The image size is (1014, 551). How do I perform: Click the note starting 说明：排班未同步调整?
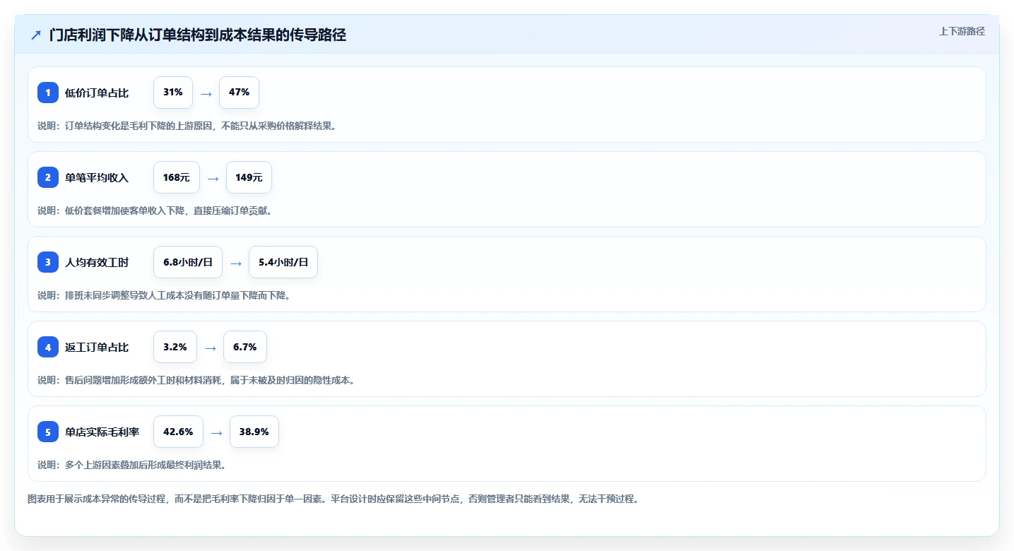[164, 295]
